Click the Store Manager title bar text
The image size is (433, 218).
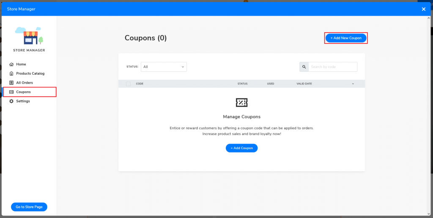(x=21, y=9)
